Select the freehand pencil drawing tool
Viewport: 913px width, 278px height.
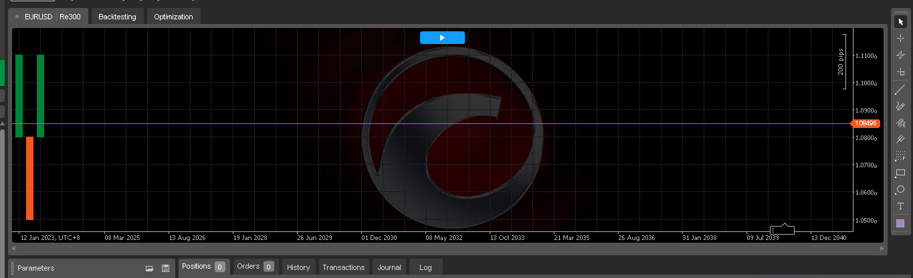pos(900,105)
